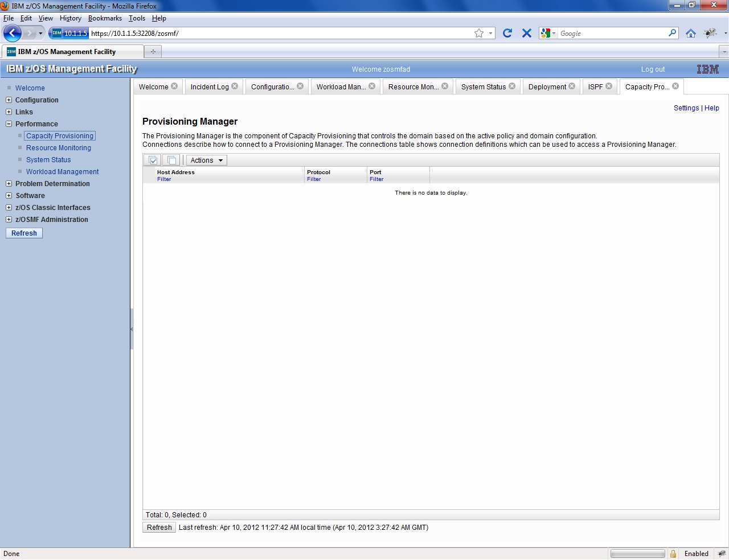Click the Refresh button in navigation pane
This screenshot has height=560, width=729.
pyautogui.click(x=24, y=233)
